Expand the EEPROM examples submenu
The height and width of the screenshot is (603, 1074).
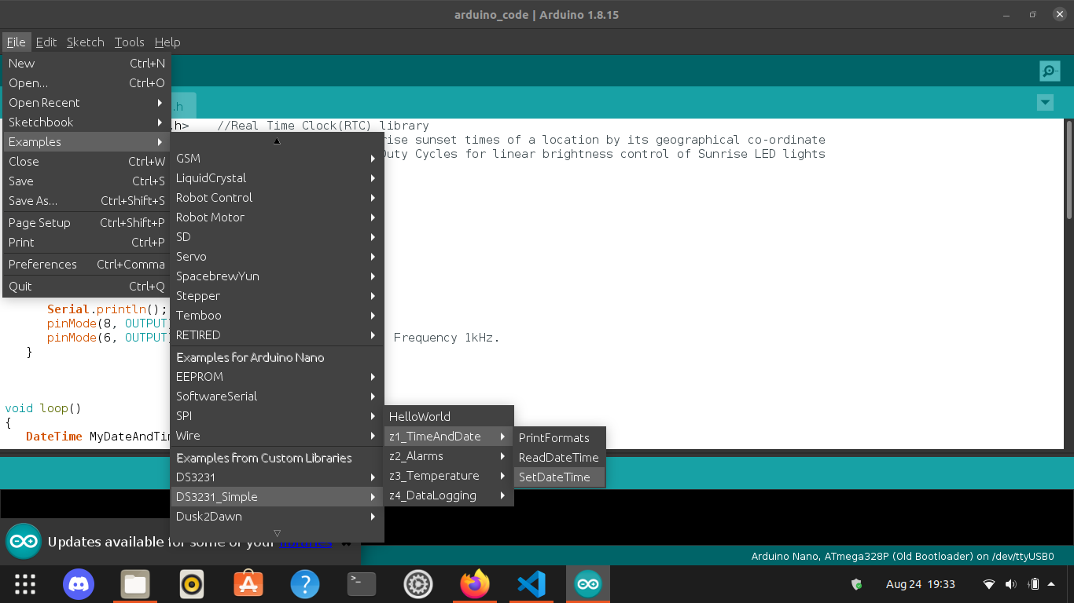coord(277,377)
